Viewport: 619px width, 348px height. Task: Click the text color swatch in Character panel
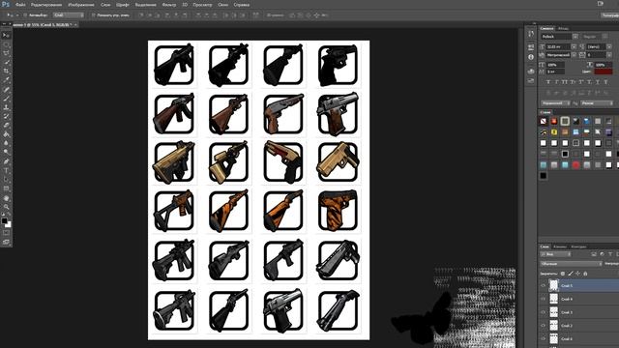pos(604,72)
